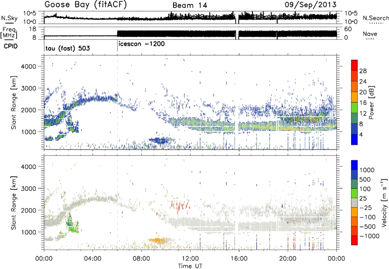The height and width of the screenshot is (269, 389).
Task: Click the 'Goose Bay (fitACF)' title
Action: [x=86, y=4]
